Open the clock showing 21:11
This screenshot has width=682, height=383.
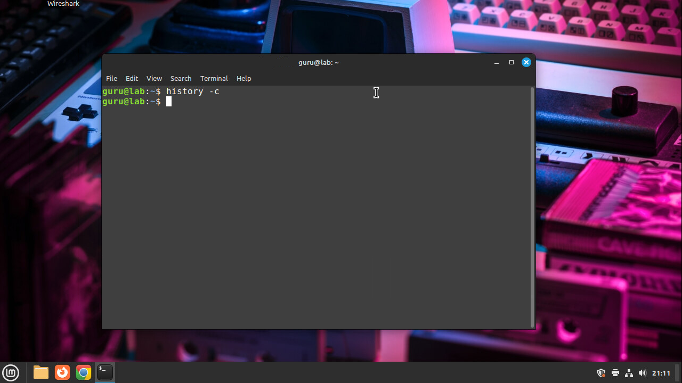point(661,373)
